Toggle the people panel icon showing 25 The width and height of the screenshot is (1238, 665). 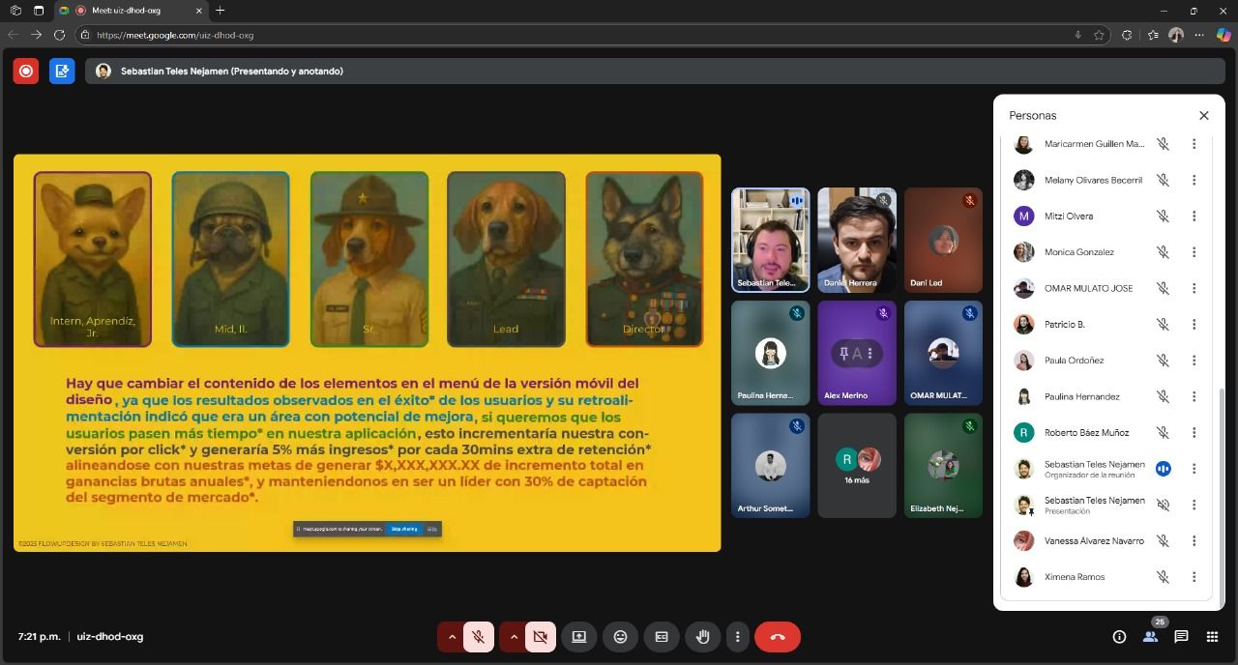[1150, 637]
